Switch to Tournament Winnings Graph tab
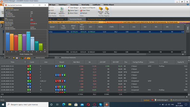Viewport: 190px width, 107px height. click(96, 19)
